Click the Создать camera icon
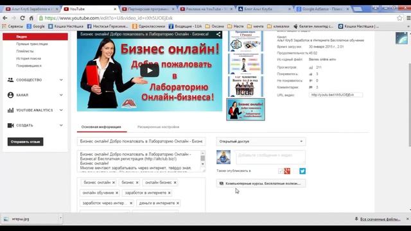This screenshot has height=231, width=411. click(x=10, y=126)
